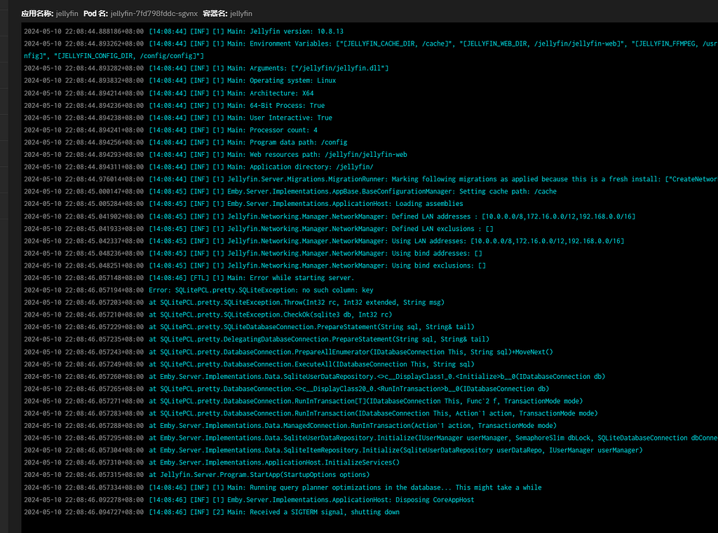The image size is (718, 533).
Task: Click the 'Defined LAN addresses' log line
Action: [330, 216]
